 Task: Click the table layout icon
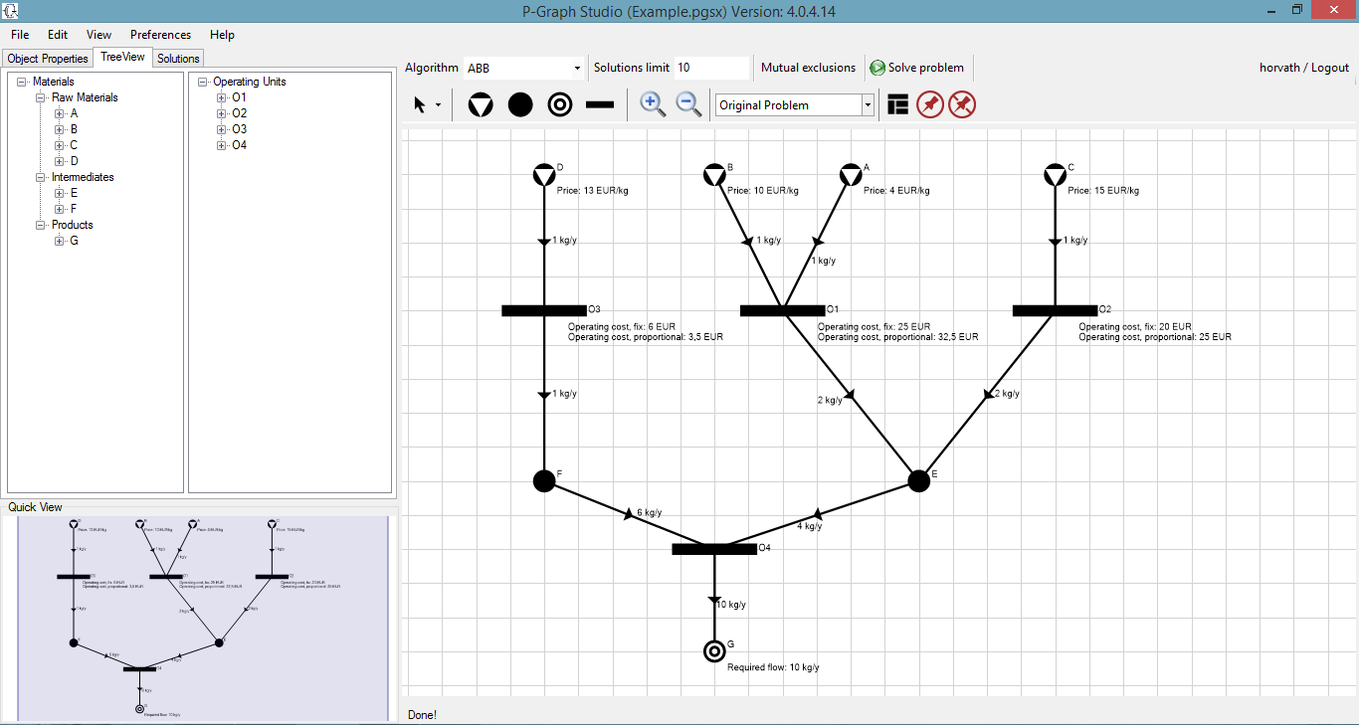[x=898, y=104]
